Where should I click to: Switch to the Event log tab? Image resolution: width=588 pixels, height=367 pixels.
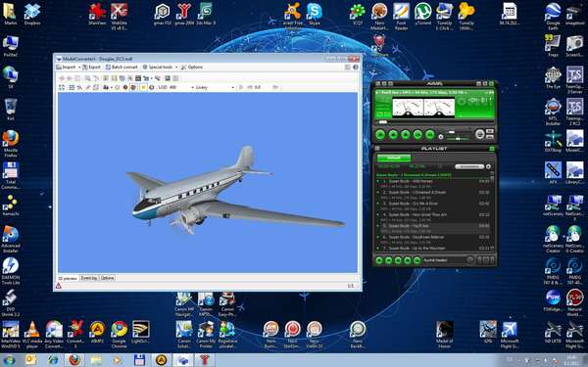click(x=89, y=278)
